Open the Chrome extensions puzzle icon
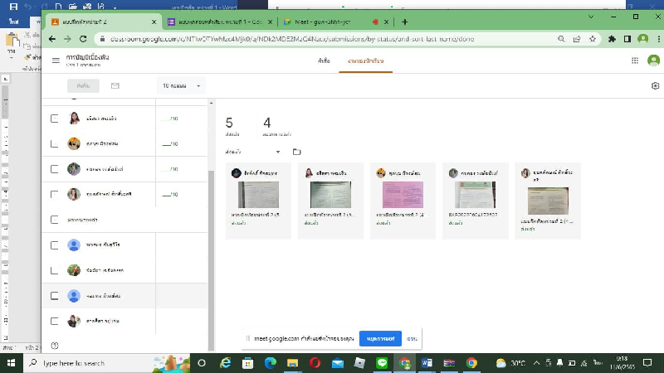The image size is (664, 373). click(x=613, y=38)
